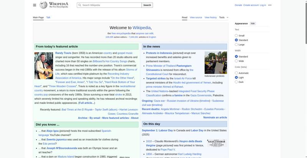Open the United Nations link
The width and height of the screenshot is (307, 158).
pyautogui.click(x=160, y=91)
